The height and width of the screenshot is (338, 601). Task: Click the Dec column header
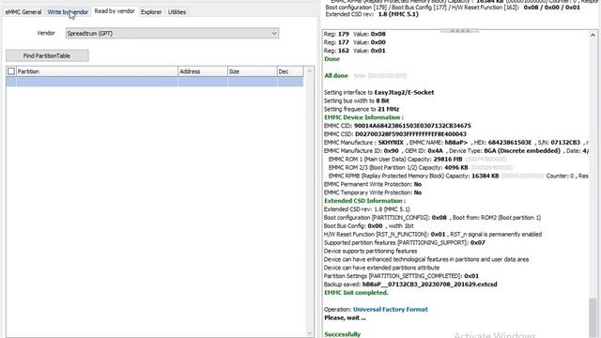click(x=290, y=71)
